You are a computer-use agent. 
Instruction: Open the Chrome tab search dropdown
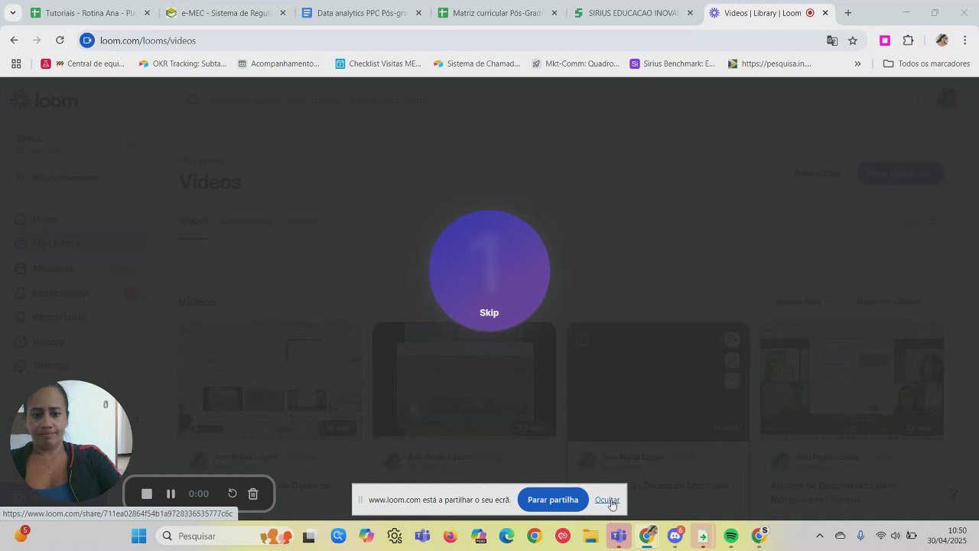point(12,13)
